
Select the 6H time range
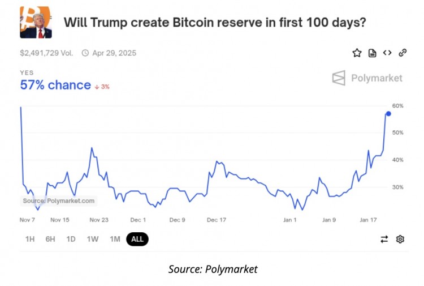coord(50,239)
